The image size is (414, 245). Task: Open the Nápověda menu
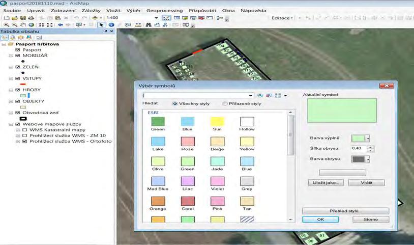253,11
